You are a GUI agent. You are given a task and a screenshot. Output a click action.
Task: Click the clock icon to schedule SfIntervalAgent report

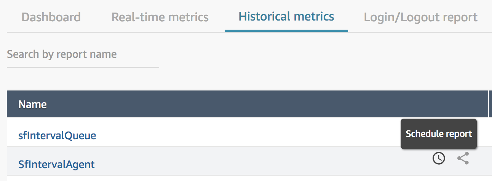point(439,159)
